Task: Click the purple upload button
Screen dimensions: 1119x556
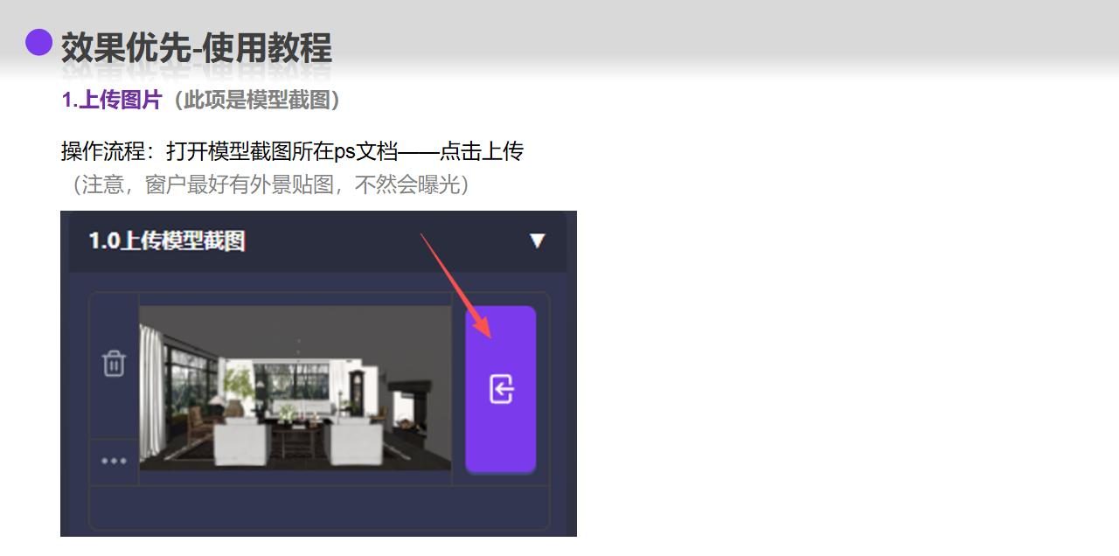Action: click(x=501, y=389)
